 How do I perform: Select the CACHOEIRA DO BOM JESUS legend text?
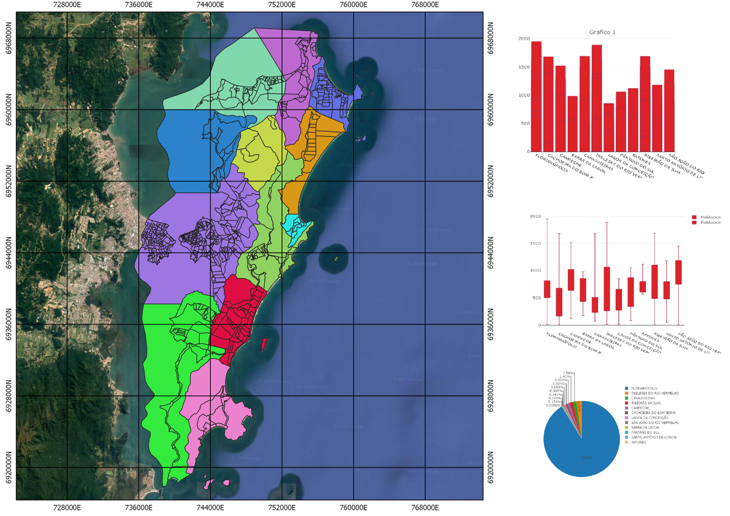coord(655,412)
